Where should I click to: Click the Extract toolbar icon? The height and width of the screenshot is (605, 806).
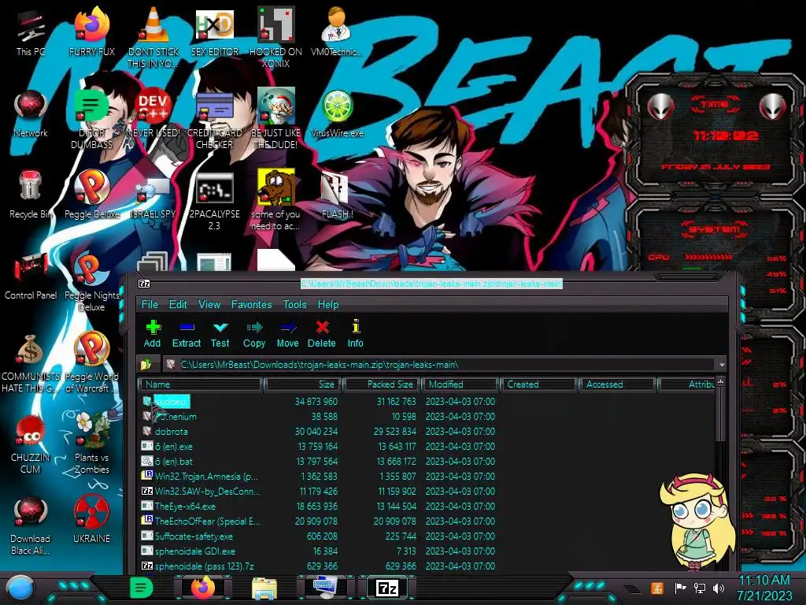point(186,333)
